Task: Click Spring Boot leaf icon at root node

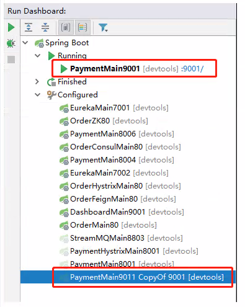Action: pos(39,43)
